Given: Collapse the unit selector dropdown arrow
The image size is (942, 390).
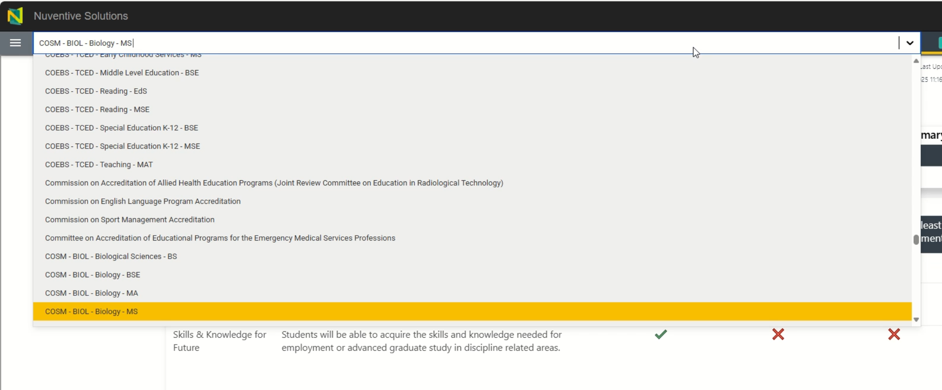Looking at the screenshot, I should (909, 43).
